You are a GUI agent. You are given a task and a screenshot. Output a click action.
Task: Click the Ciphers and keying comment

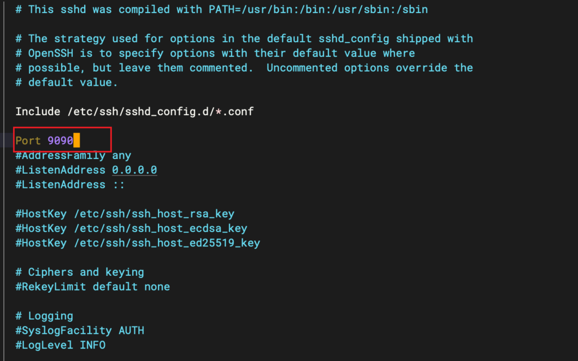point(80,272)
